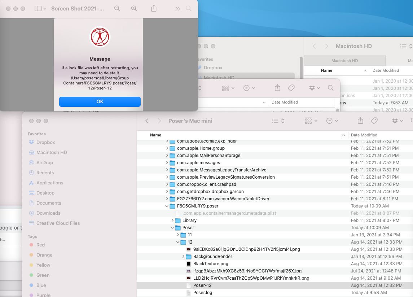Expand the Library folder
Viewport: 413px width, 297px height.
(172, 220)
